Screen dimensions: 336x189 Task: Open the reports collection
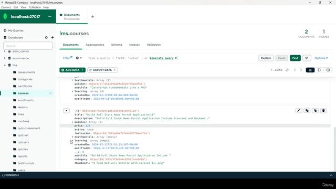[23, 156]
